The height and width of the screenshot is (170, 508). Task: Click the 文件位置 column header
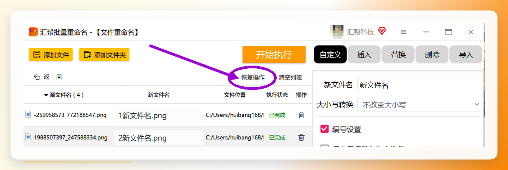pyautogui.click(x=235, y=95)
